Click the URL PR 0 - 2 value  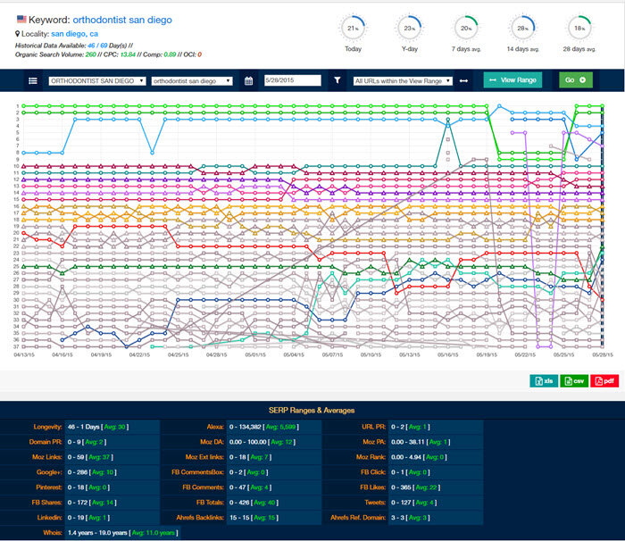coord(411,427)
